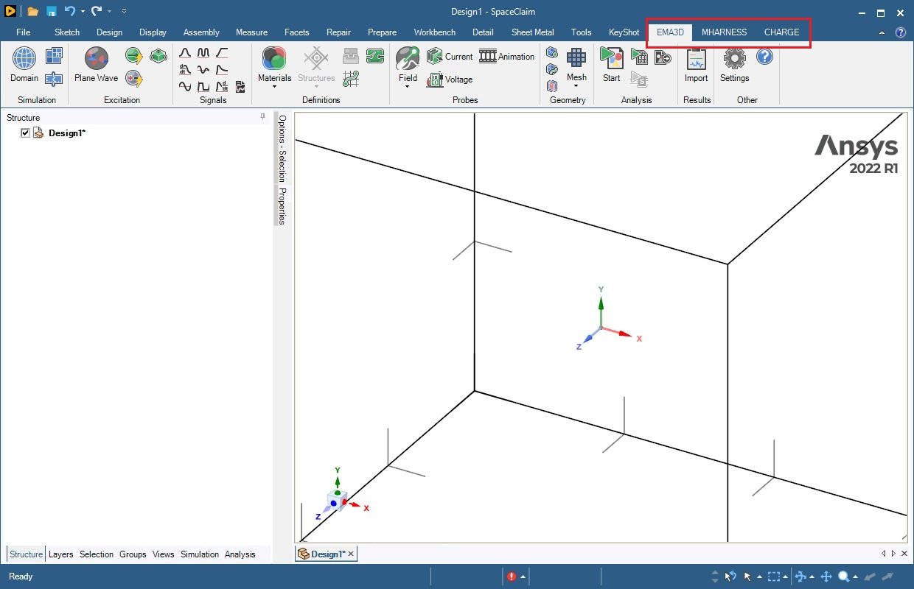Click the red error indicator in status bar
This screenshot has height=589, width=914.
(x=512, y=576)
